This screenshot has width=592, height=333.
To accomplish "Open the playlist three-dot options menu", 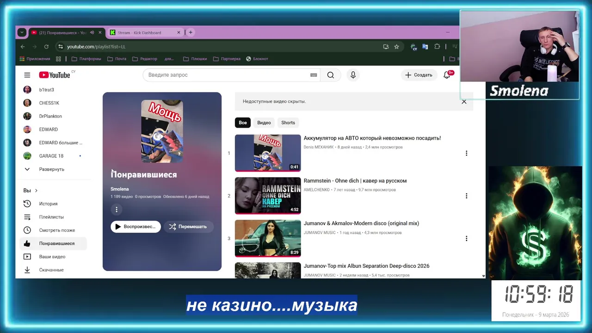I will (x=117, y=210).
